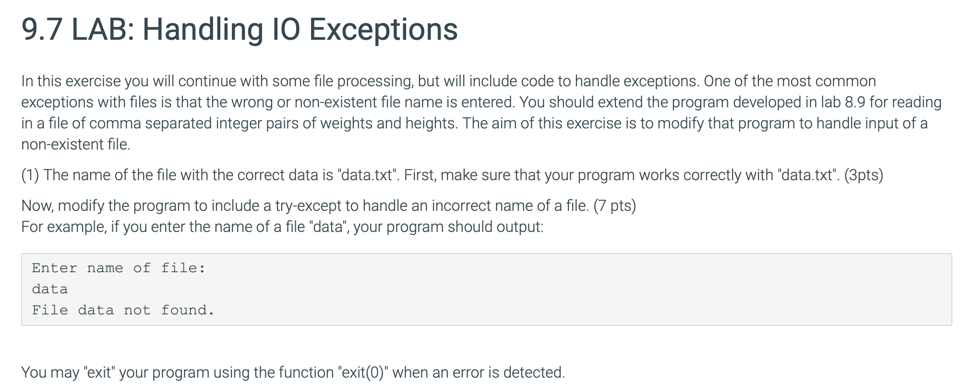Click the sentence starting 'You may "exit"'
Viewport: 962px width, 392px height.
293,372
